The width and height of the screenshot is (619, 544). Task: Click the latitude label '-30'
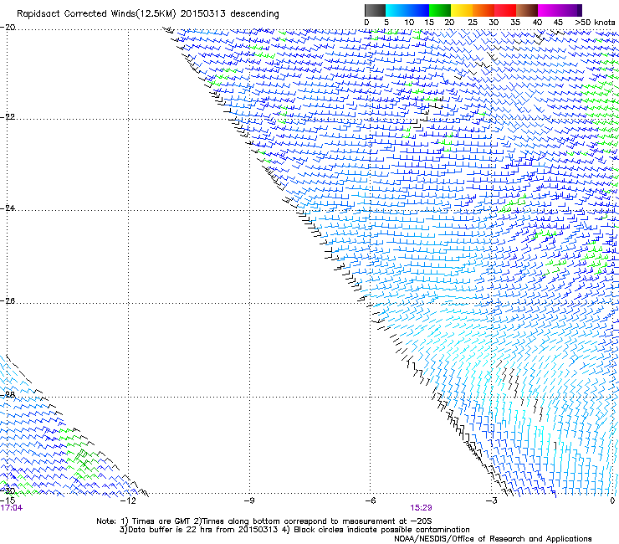(x=8, y=490)
